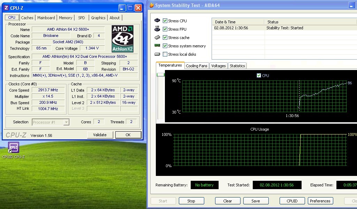The image size is (357, 209).
Task: Click the CPU-Z title bar icon
Action: pos(6,8)
